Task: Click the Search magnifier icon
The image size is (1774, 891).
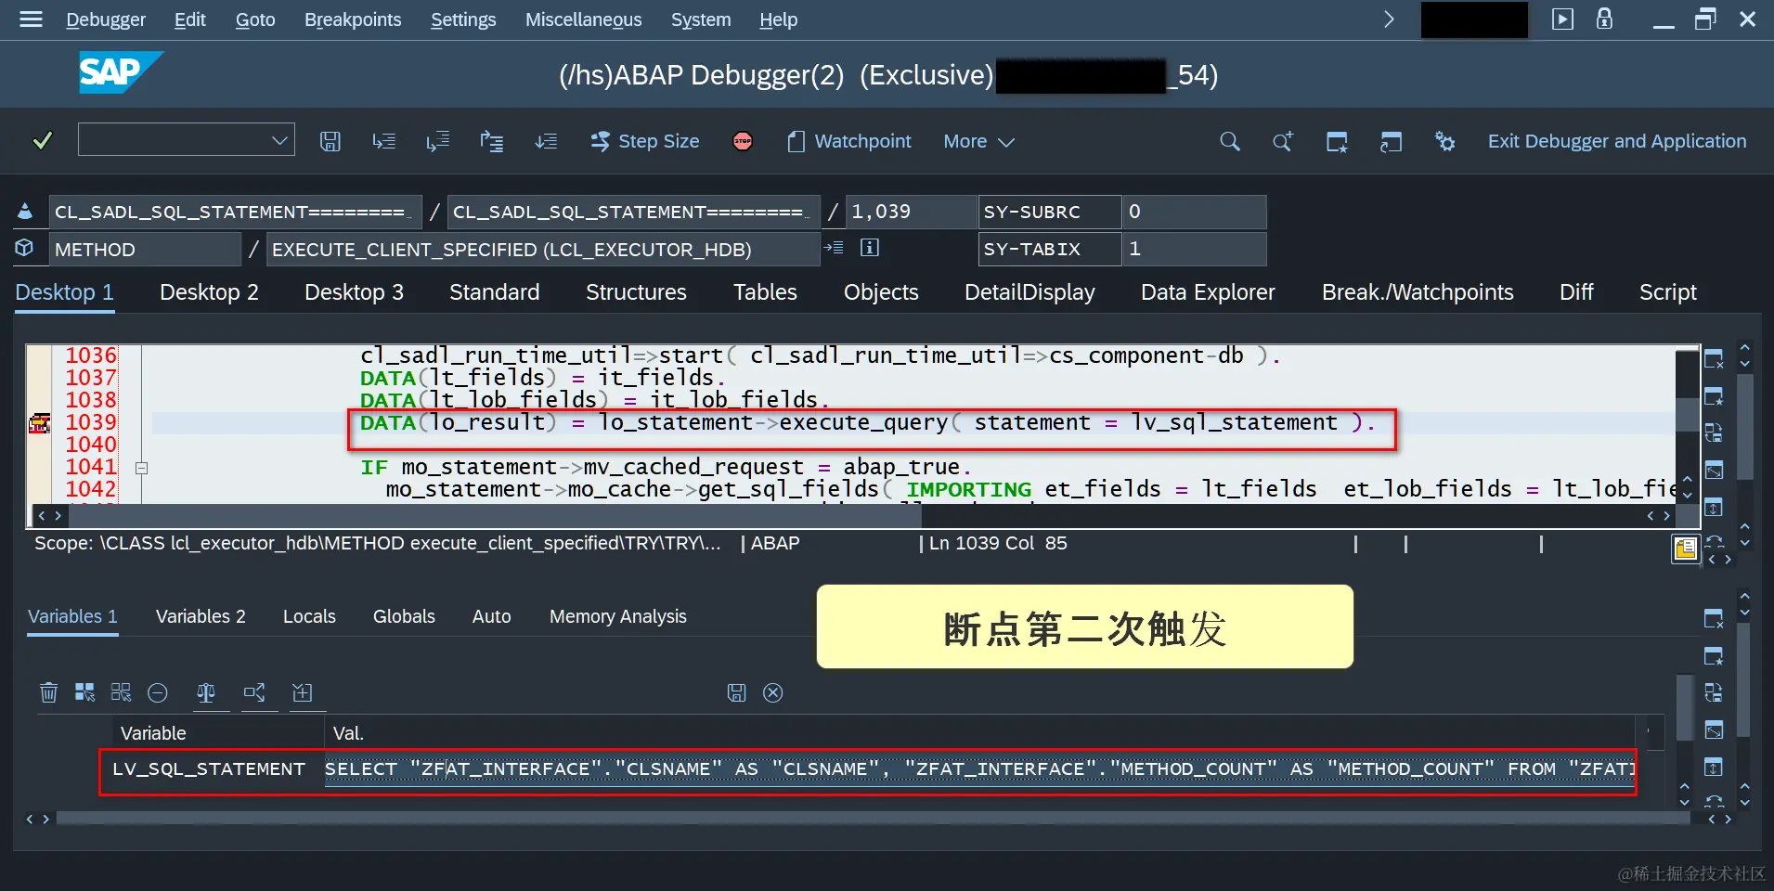Action: (1230, 141)
